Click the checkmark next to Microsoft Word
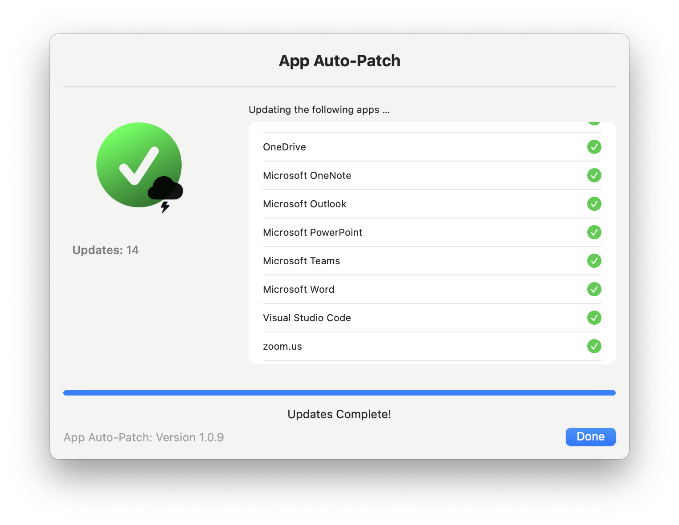The image size is (679, 525). (x=594, y=289)
